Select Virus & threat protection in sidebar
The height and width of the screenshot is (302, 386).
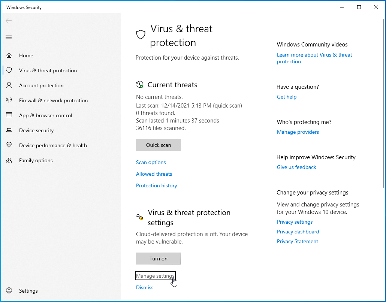(x=48, y=70)
